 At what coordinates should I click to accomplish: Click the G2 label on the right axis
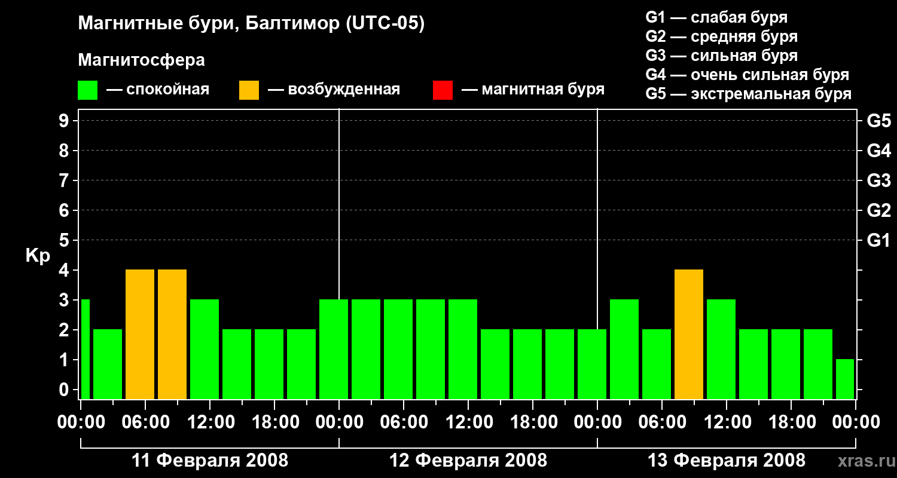(878, 210)
